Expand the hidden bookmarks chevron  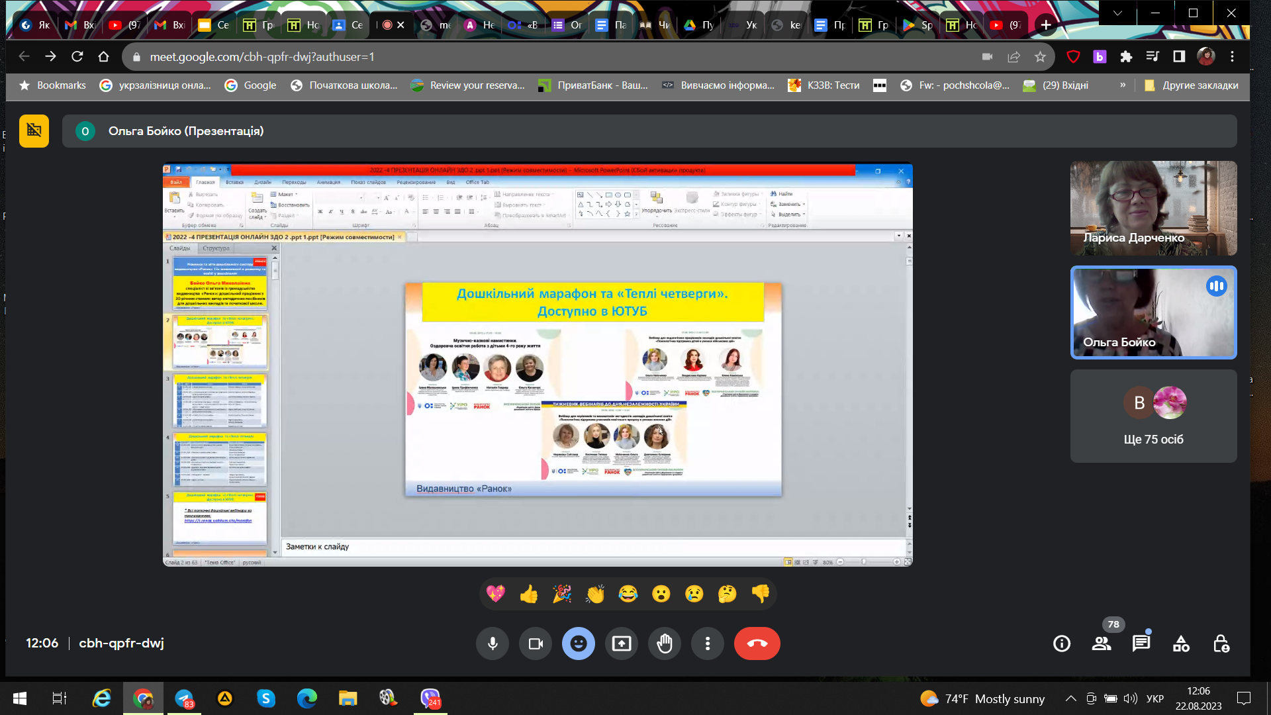tap(1123, 85)
